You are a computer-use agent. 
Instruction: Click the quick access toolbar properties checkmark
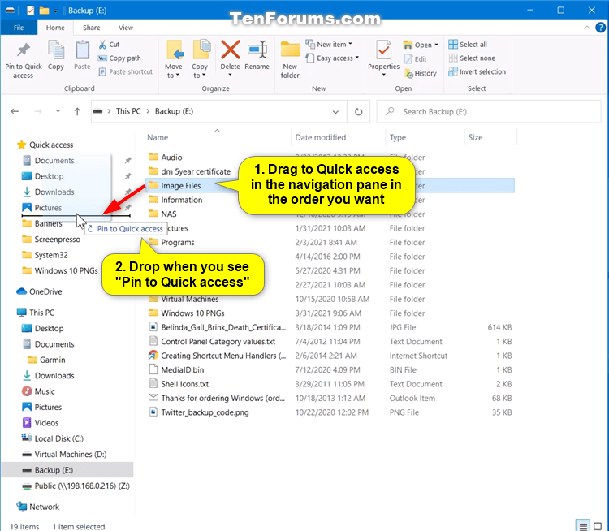pos(30,11)
